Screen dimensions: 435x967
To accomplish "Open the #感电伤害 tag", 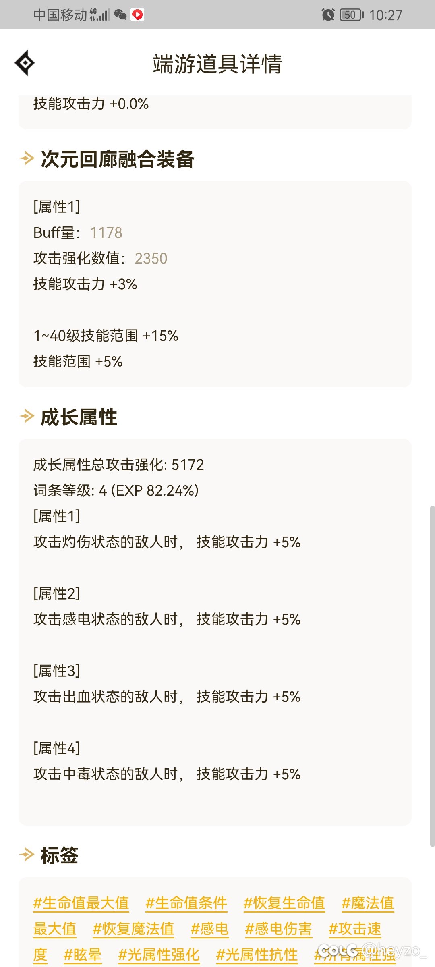I will pos(279,929).
